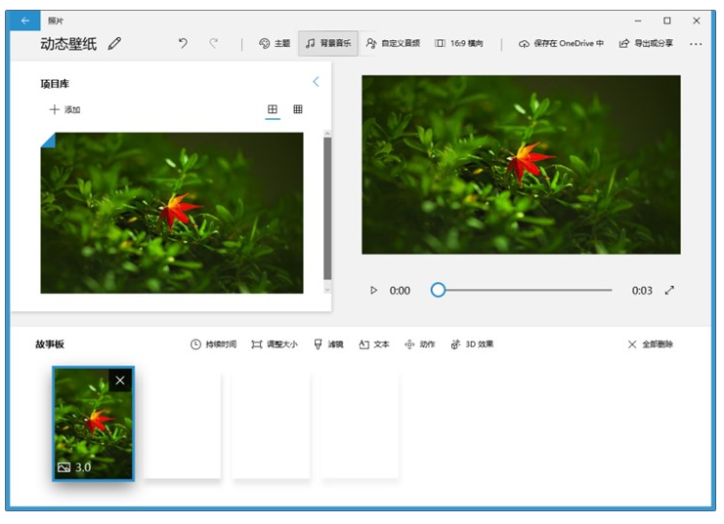The width and height of the screenshot is (724, 524).
Task: Save project to OneDrive
Action: [x=561, y=43]
